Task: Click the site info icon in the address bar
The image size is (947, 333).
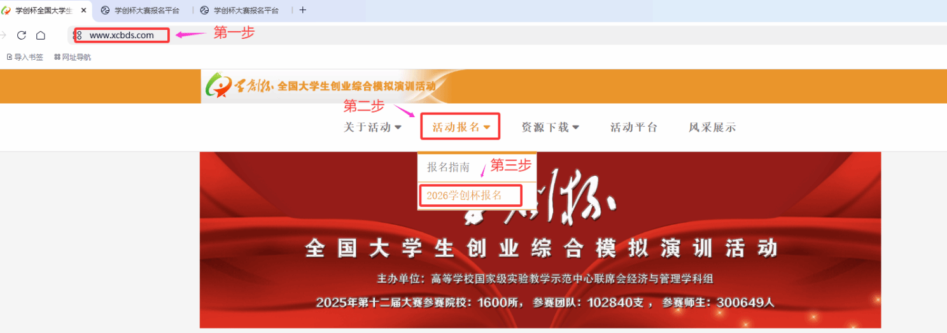Action: [x=78, y=35]
